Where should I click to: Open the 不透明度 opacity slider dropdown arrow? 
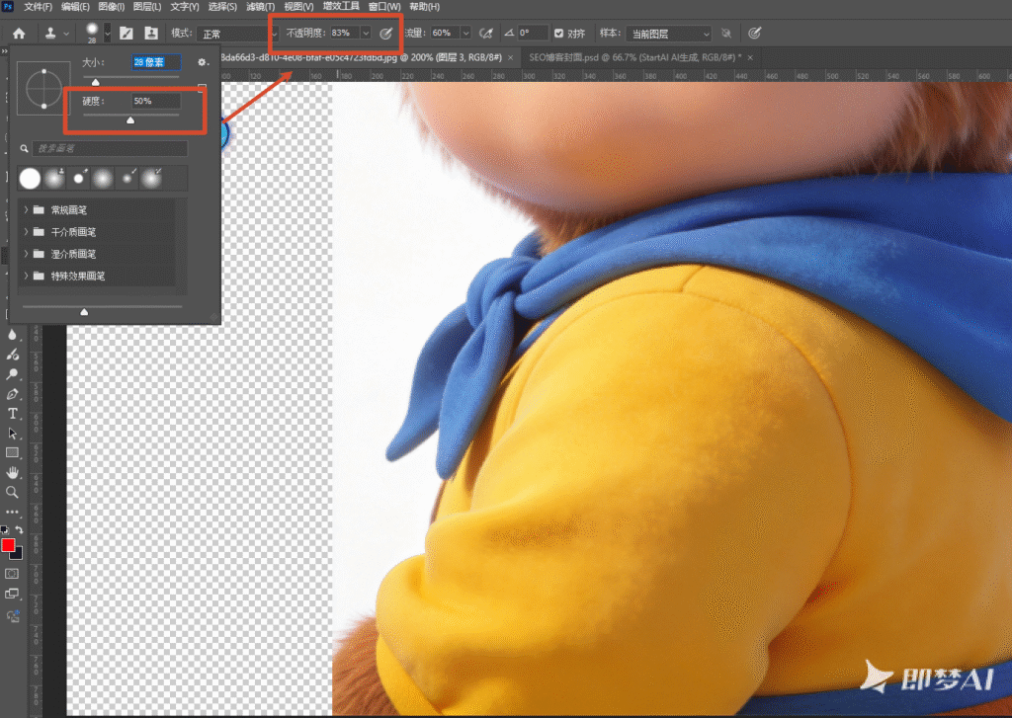[x=366, y=33]
